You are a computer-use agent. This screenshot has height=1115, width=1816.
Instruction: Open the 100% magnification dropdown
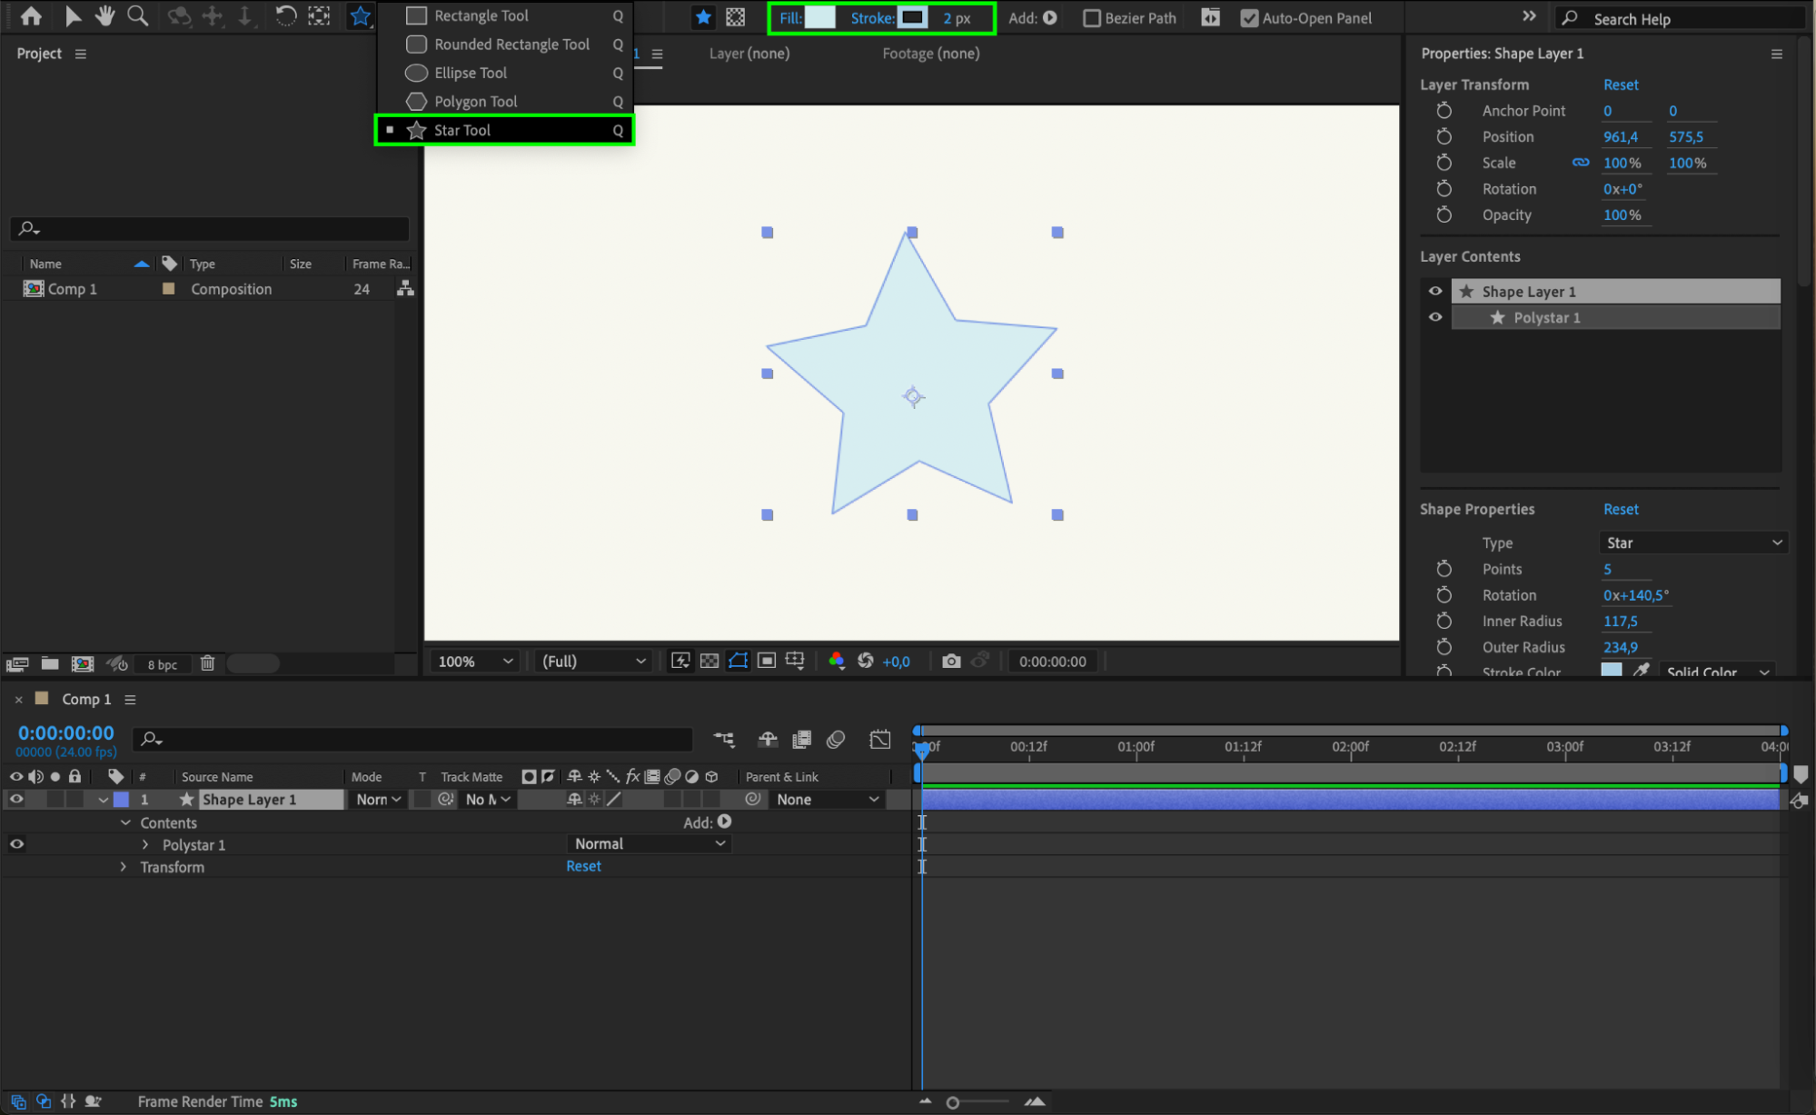[x=475, y=662]
